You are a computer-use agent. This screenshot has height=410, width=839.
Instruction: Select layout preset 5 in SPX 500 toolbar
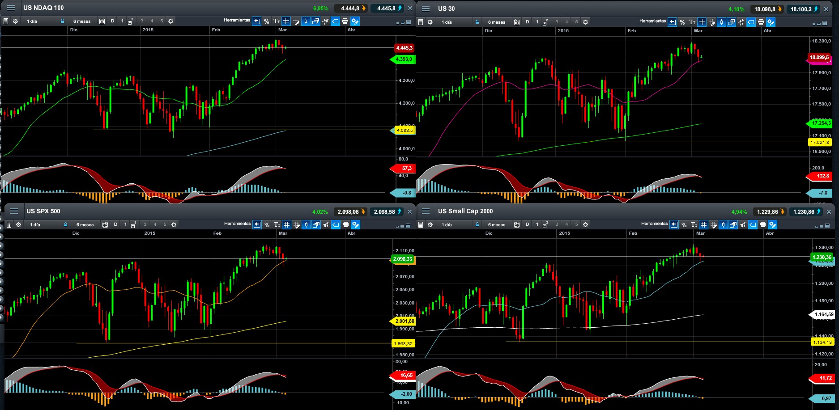(165, 224)
